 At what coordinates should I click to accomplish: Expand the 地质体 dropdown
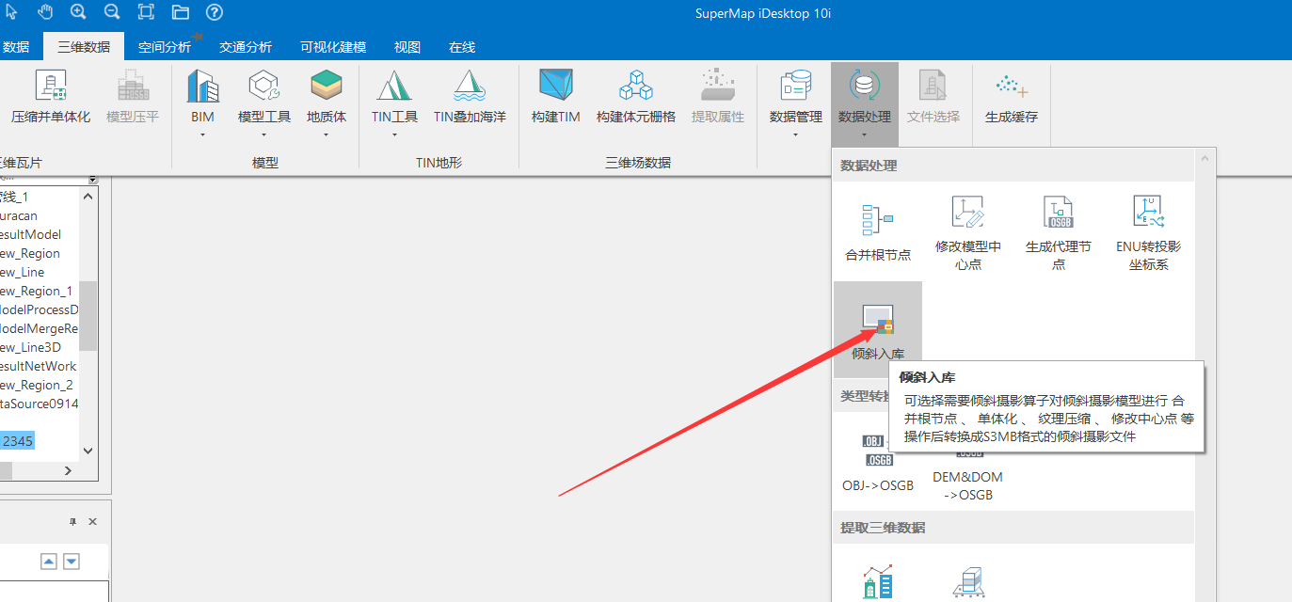pos(327,135)
